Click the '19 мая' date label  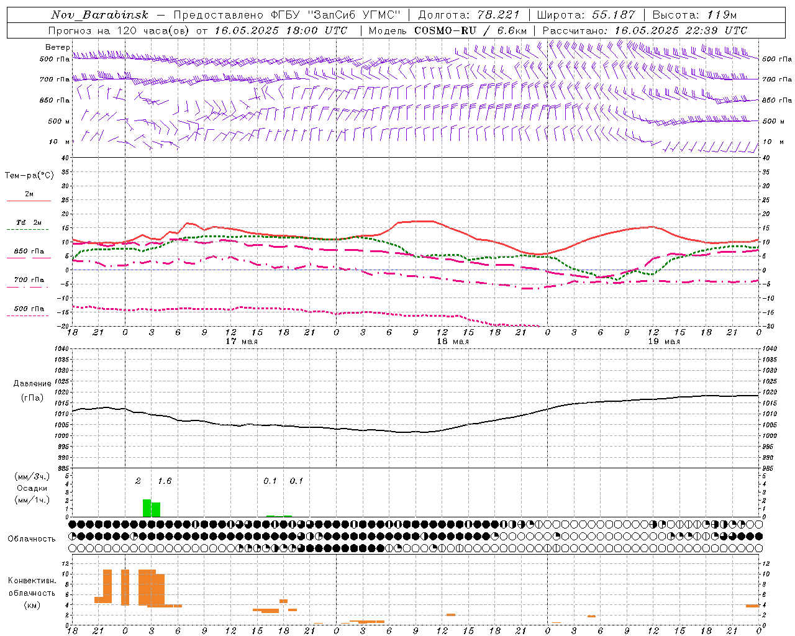click(664, 341)
